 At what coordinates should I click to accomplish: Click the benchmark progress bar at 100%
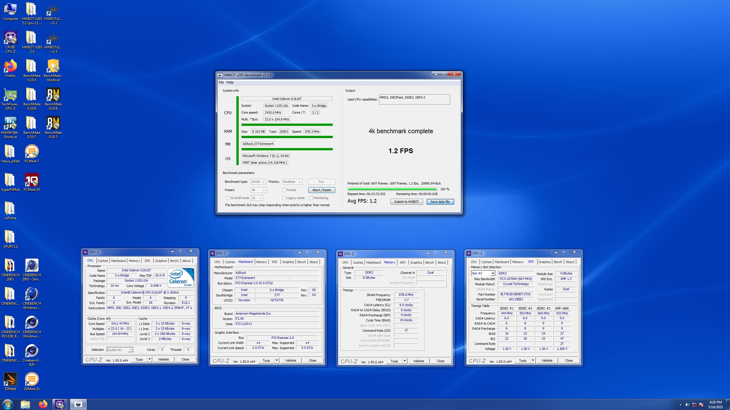pos(392,189)
